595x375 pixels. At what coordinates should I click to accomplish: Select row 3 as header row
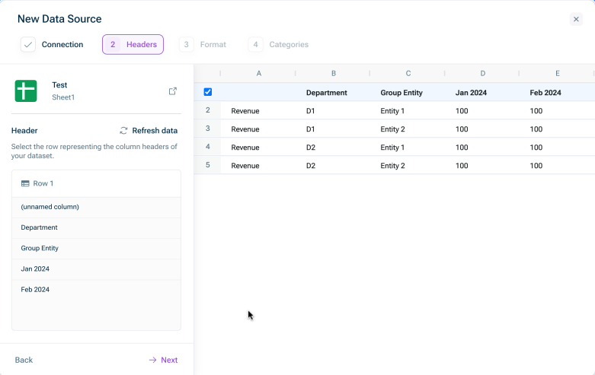(207, 129)
